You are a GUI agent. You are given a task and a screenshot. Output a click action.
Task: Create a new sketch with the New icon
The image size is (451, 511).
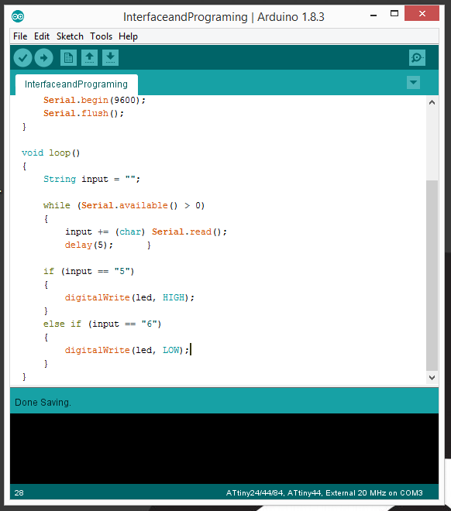tap(68, 58)
